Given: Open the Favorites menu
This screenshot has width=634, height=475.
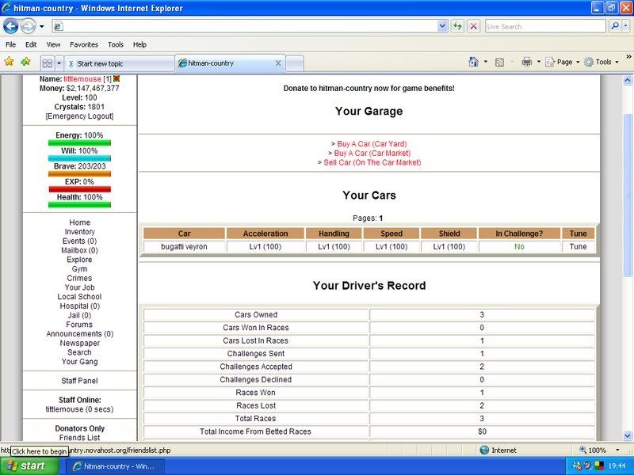Looking at the screenshot, I should (x=83, y=44).
